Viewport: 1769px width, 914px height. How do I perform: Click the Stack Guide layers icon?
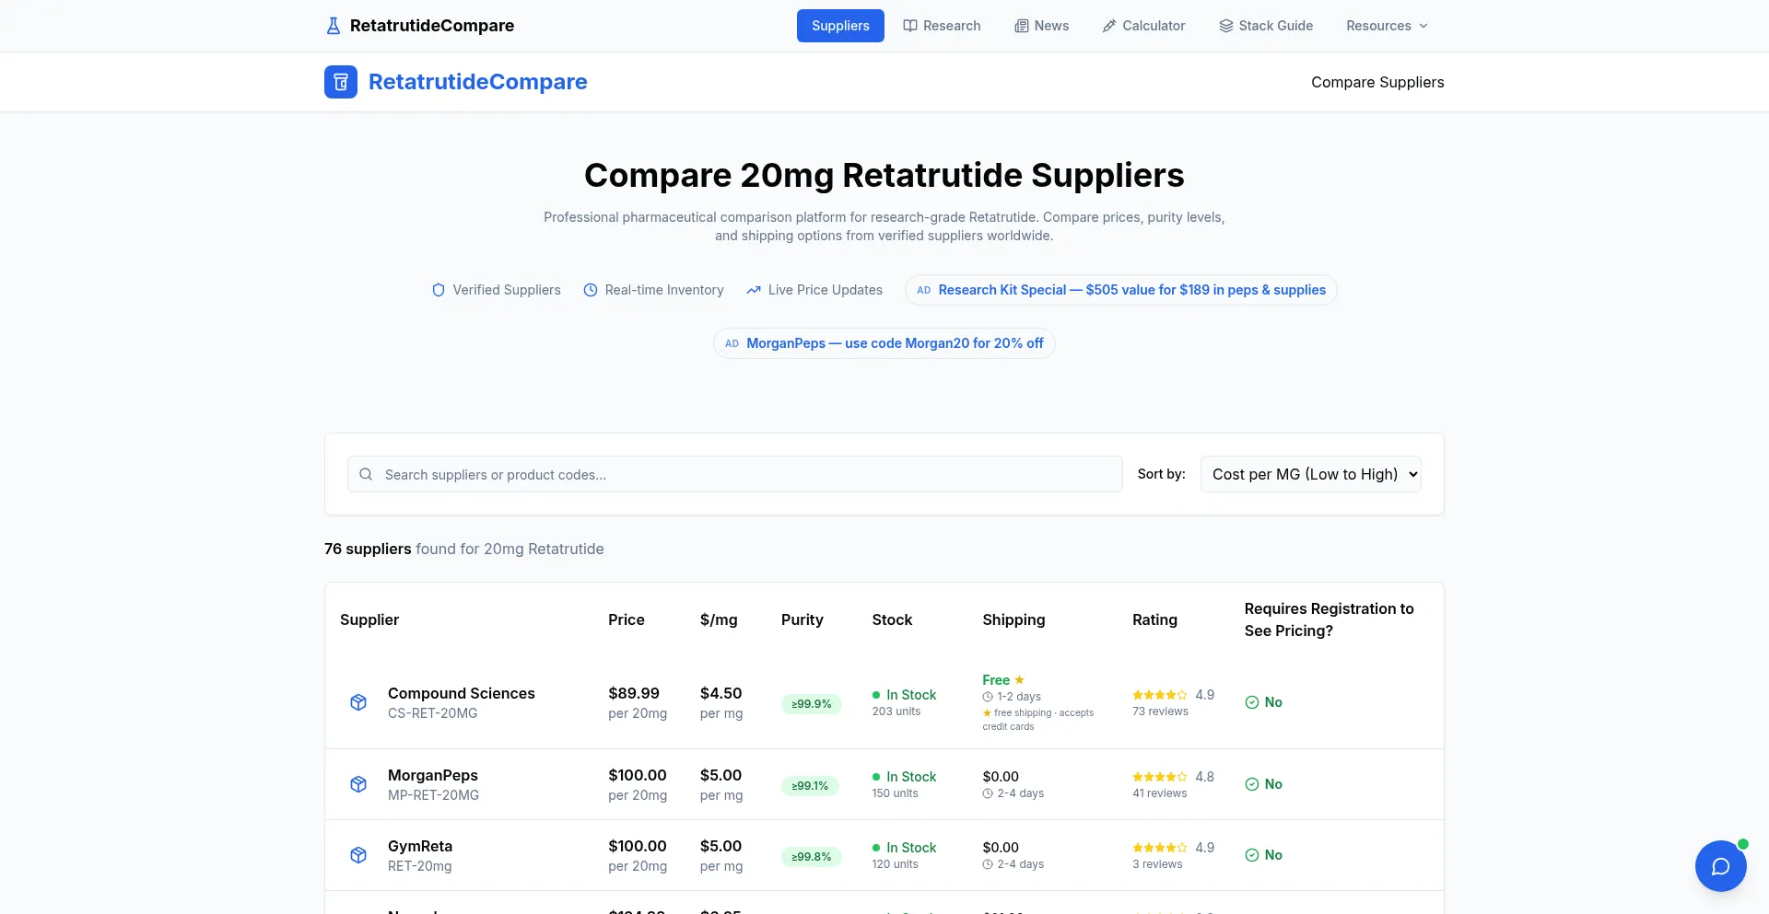point(1226,26)
